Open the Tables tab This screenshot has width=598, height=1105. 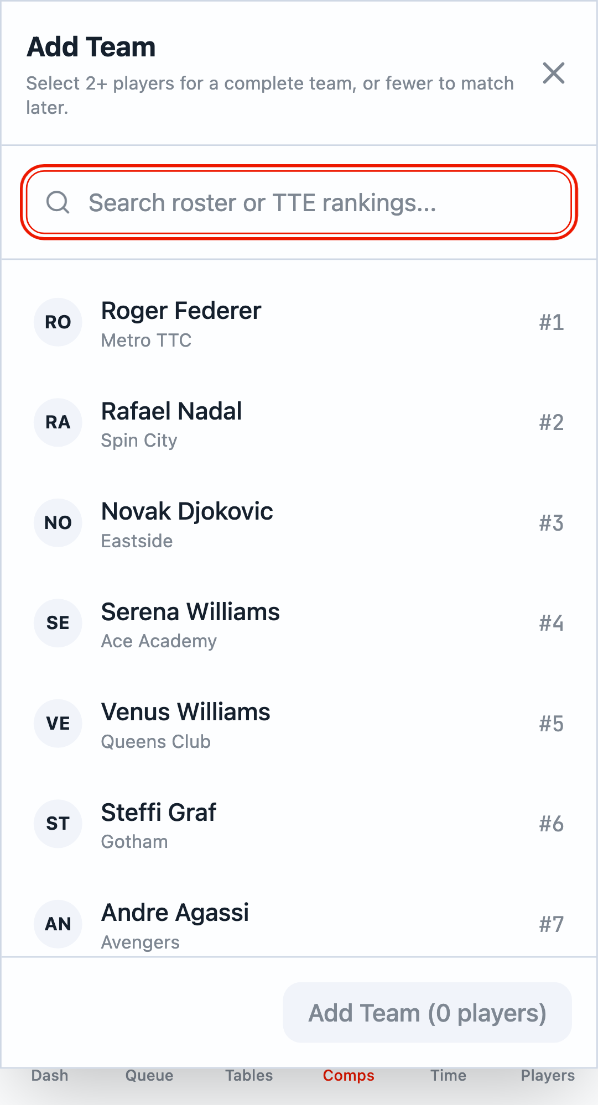pos(248,1075)
